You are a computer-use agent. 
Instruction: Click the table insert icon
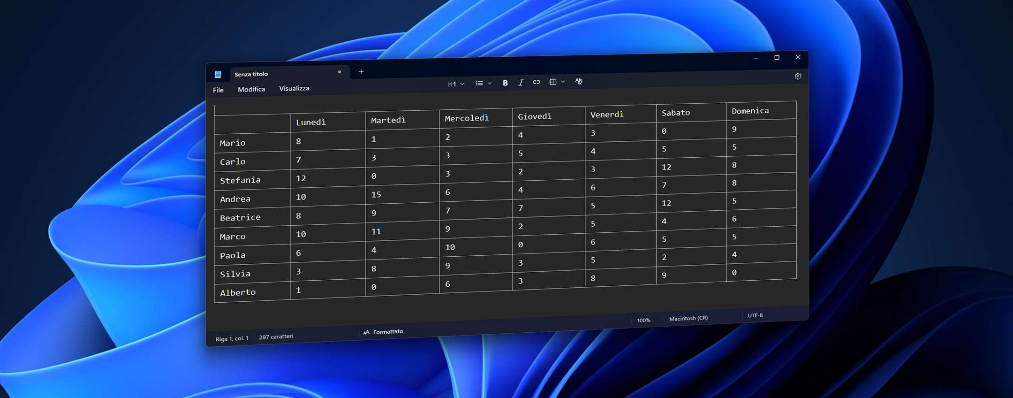553,82
